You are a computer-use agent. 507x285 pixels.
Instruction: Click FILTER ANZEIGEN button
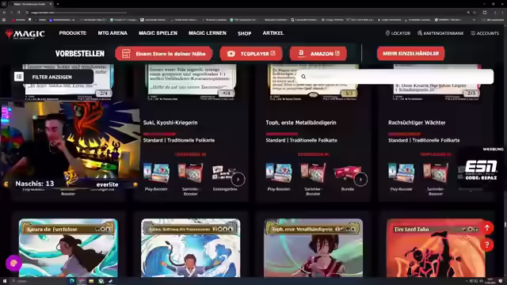[53, 77]
